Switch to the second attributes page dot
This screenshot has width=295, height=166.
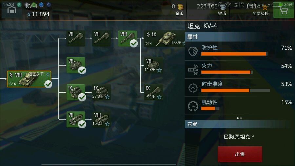pyautogui.click(x=241, y=118)
